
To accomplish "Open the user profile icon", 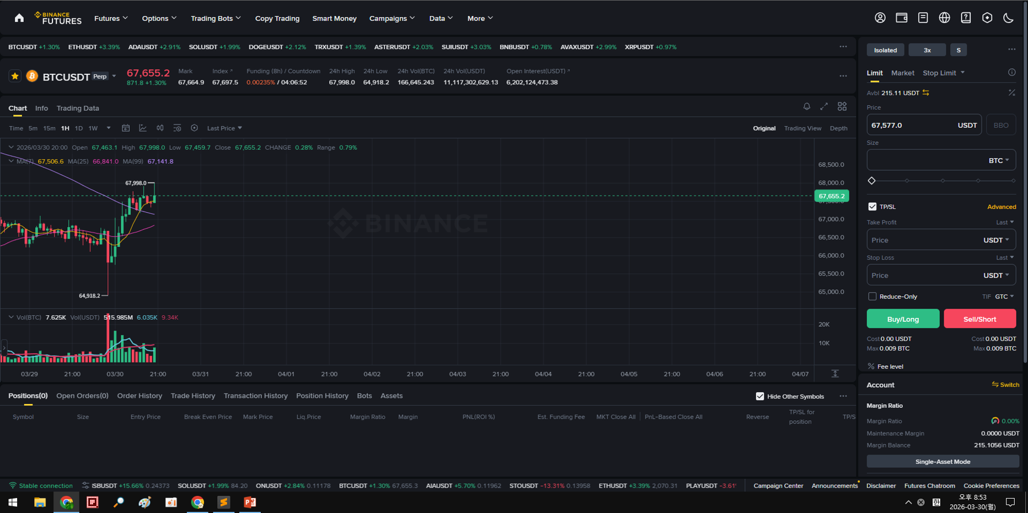I will [880, 18].
